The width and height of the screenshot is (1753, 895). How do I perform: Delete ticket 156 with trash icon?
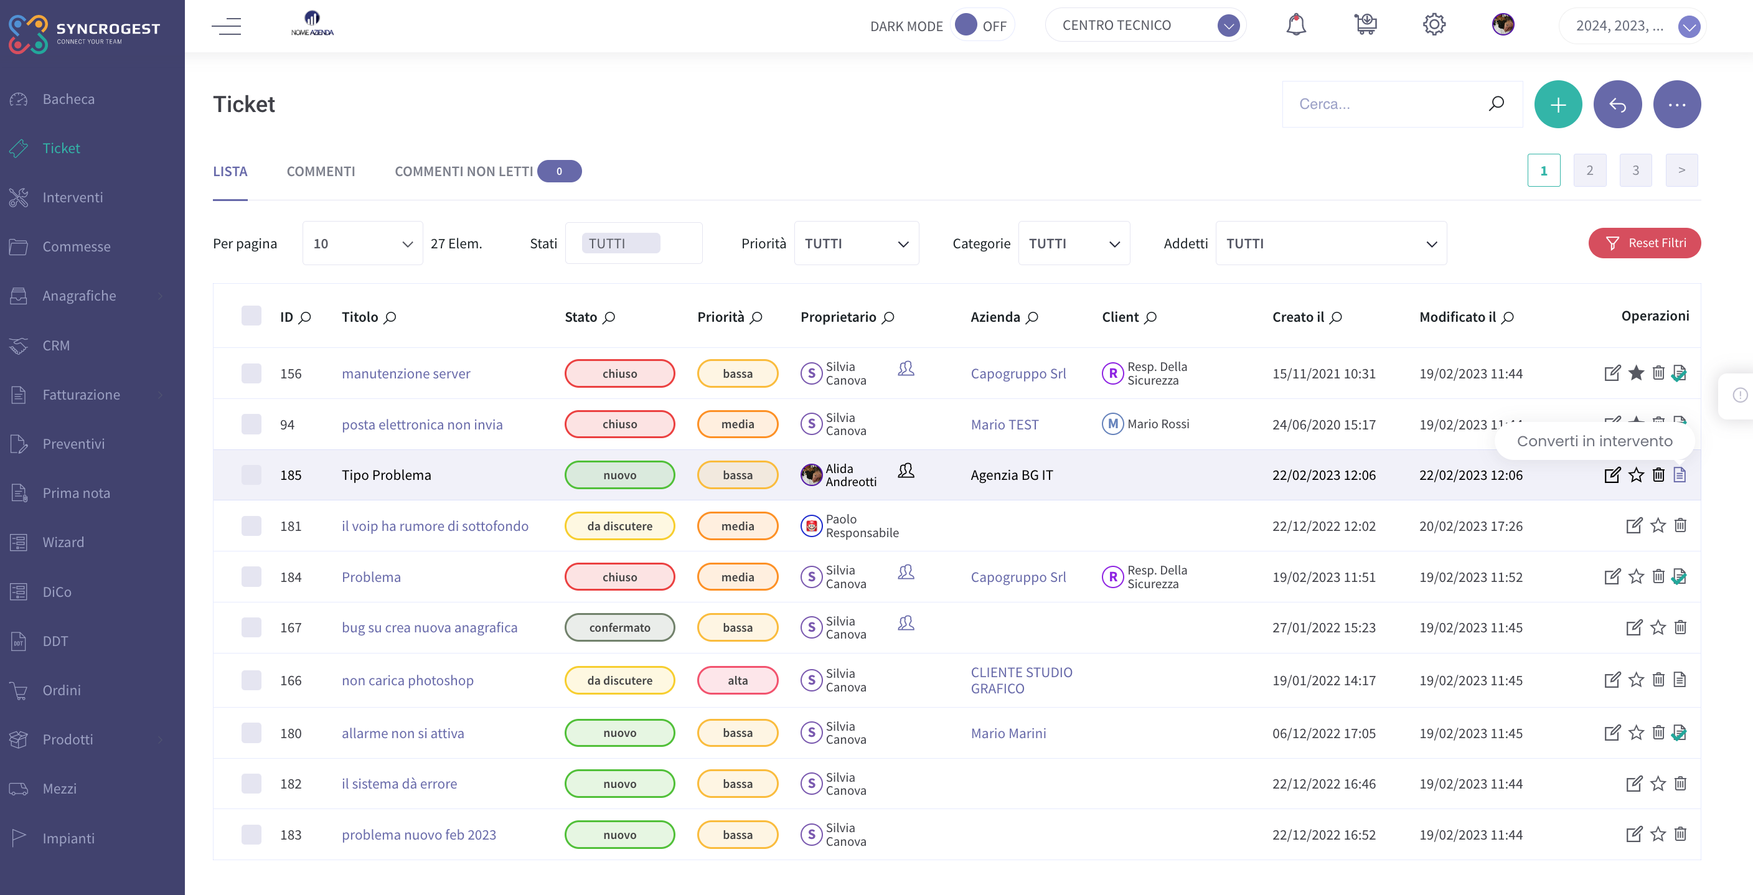1658,373
